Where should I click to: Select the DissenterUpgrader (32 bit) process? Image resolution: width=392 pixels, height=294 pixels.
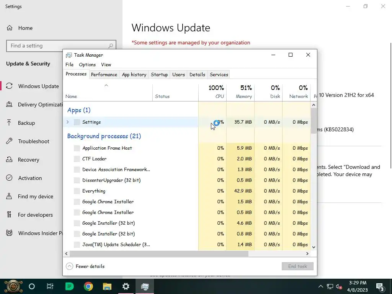click(187, 180)
